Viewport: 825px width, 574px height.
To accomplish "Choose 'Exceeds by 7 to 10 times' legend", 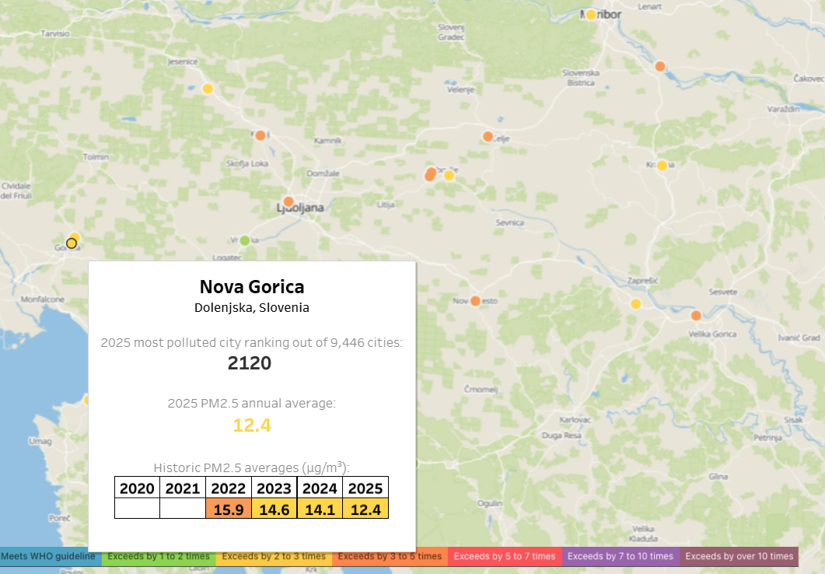I will pos(620,557).
